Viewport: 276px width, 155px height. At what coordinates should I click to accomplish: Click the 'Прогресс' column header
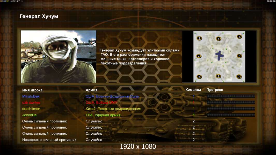(215, 90)
